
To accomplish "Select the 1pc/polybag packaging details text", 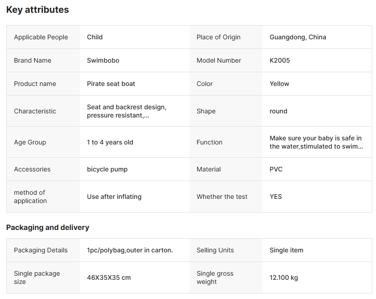I will pyautogui.click(x=130, y=250).
